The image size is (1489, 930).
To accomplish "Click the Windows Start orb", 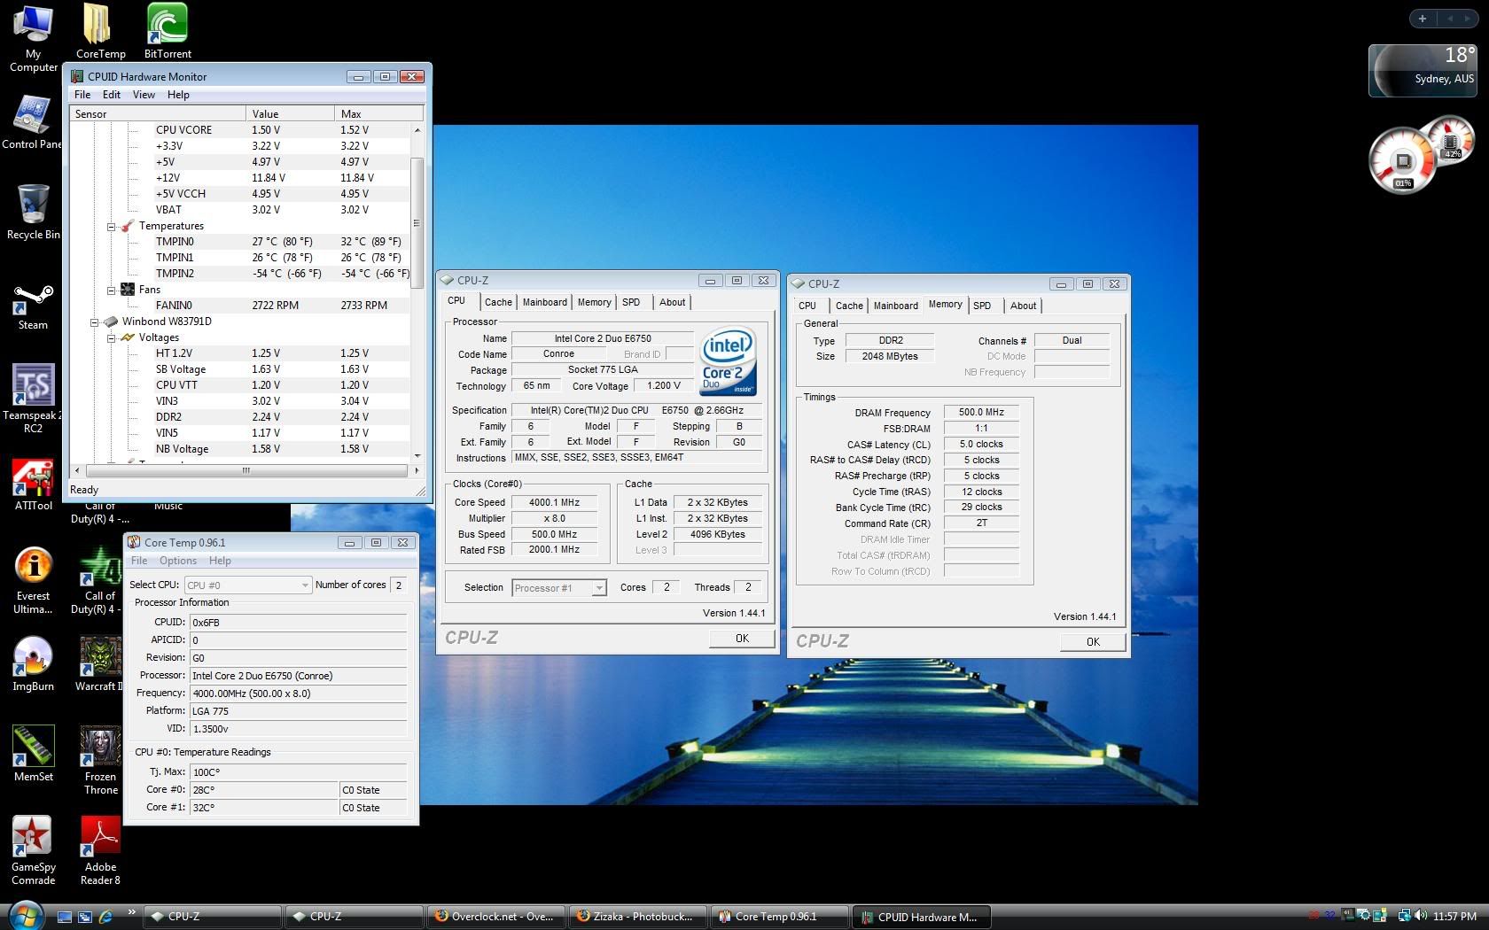I will [25, 916].
